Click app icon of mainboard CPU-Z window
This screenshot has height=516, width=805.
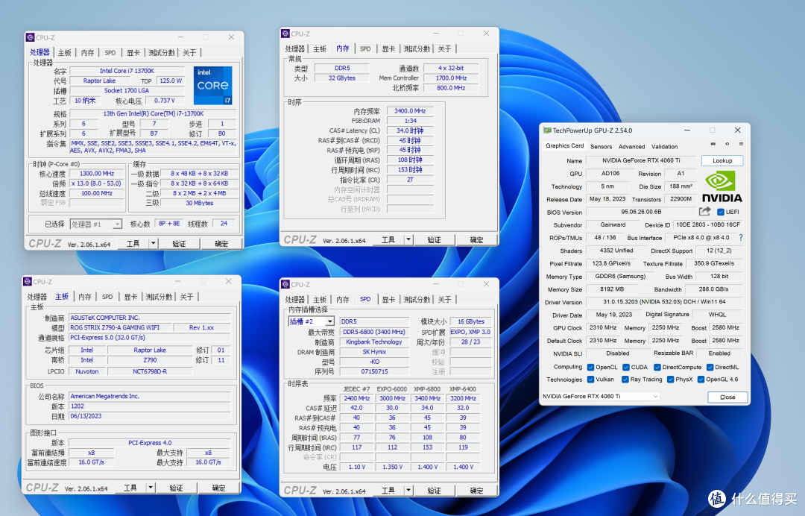[28, 282]
